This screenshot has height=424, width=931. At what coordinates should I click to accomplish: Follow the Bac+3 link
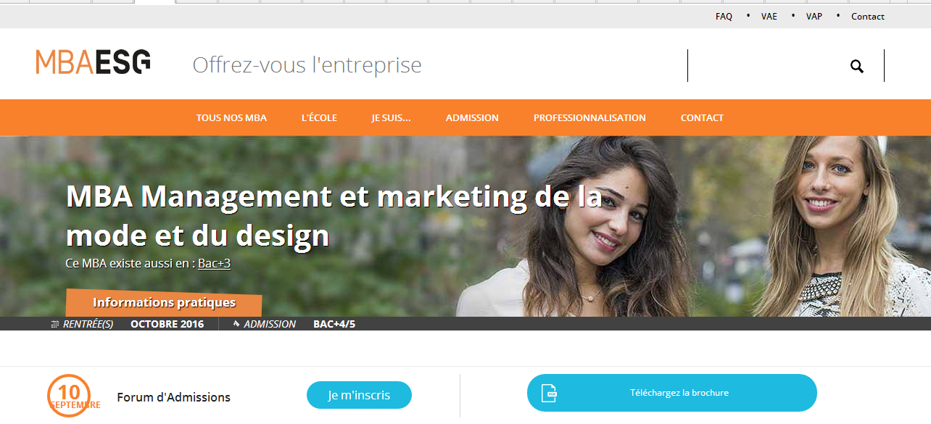[214, 263]
